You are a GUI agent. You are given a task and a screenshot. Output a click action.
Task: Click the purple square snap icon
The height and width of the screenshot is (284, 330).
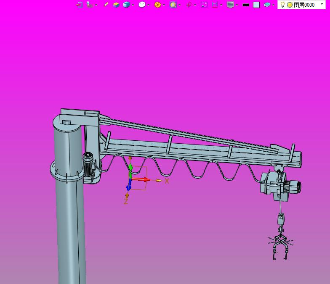coord(204,5)
